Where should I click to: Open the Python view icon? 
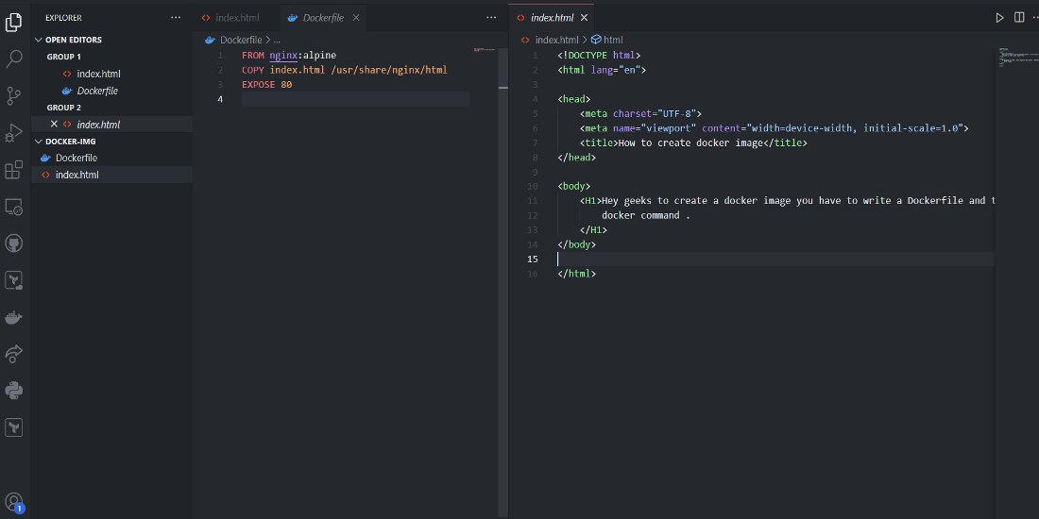13,391
